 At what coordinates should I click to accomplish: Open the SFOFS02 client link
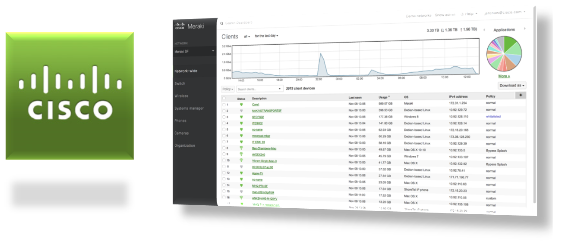258,117
